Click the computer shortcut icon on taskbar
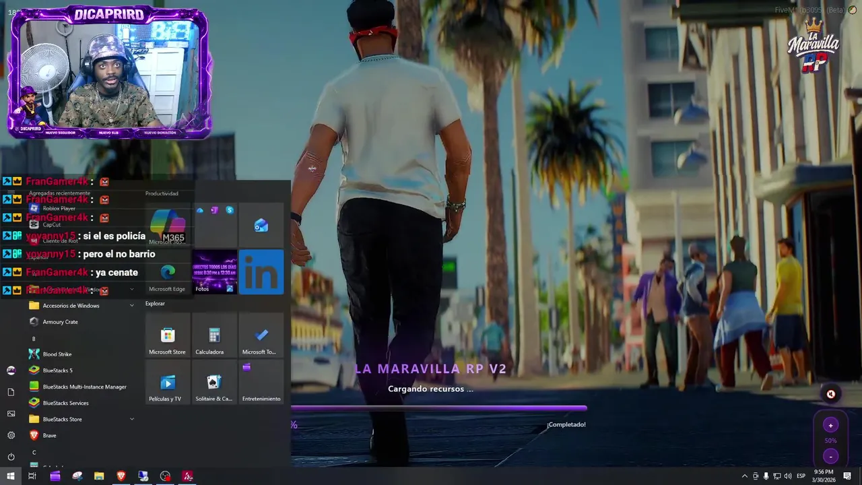This screenshot has height=485, width=862. click(x=143, y=476)
